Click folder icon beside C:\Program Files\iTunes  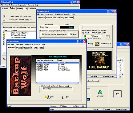pos(4,37)
